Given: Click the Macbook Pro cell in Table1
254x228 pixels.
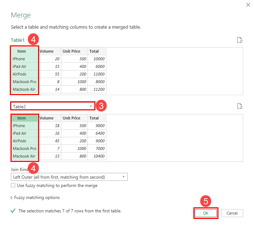Looking at the screenshot, I should coord(25,82).
